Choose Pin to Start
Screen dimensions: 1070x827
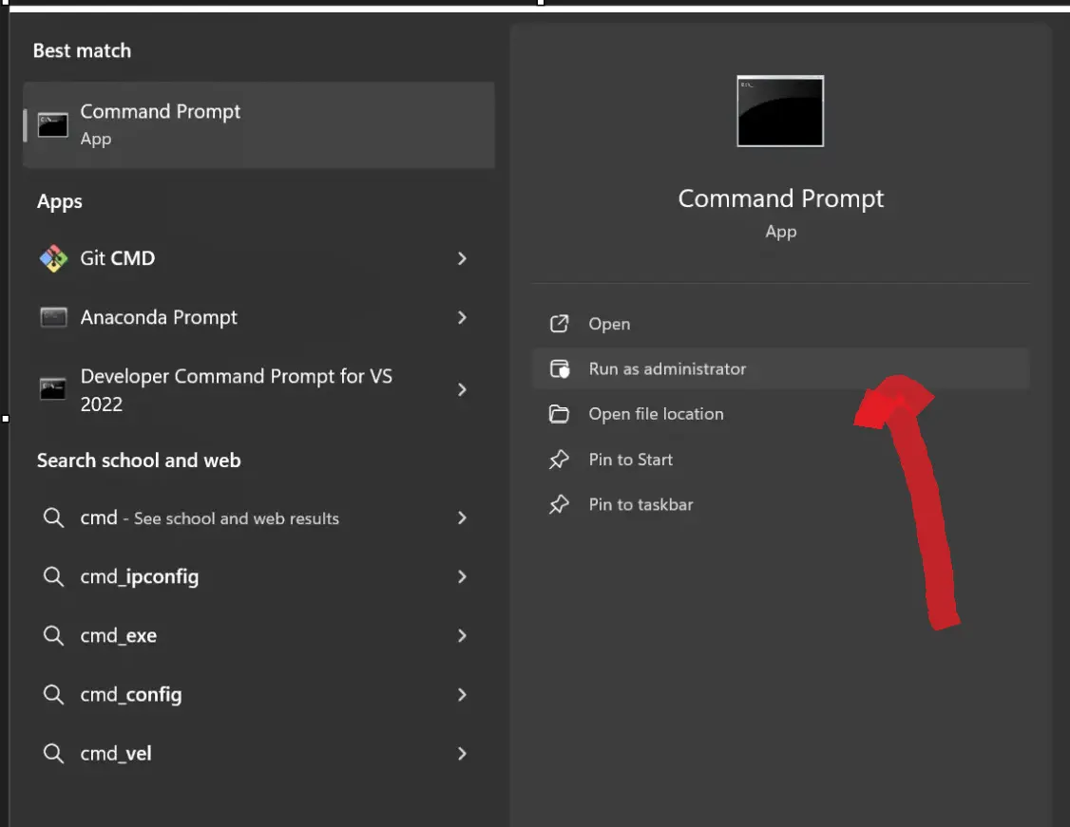click(780, 460)
